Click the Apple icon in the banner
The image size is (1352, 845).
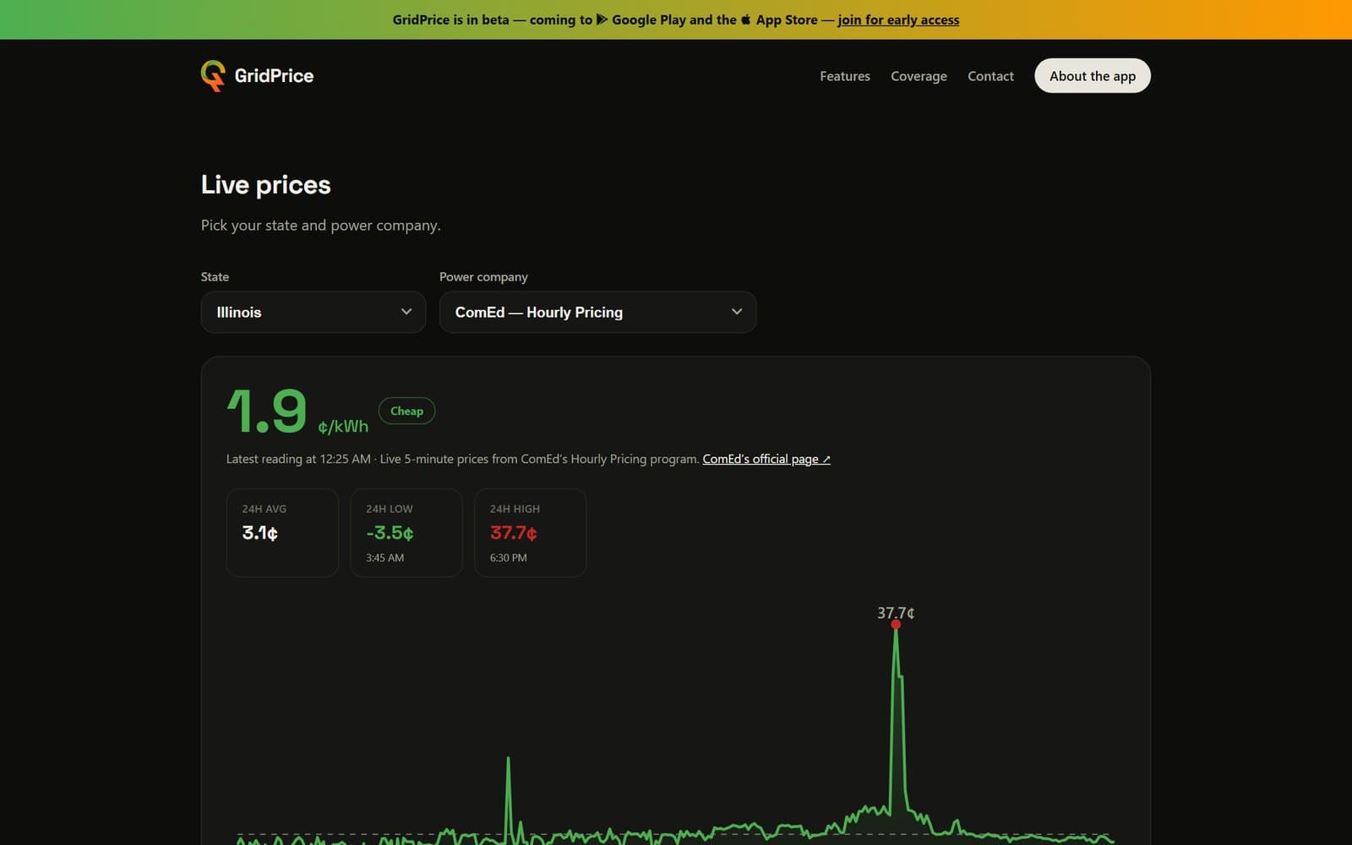pyautogui.click(x=746, y=19)
